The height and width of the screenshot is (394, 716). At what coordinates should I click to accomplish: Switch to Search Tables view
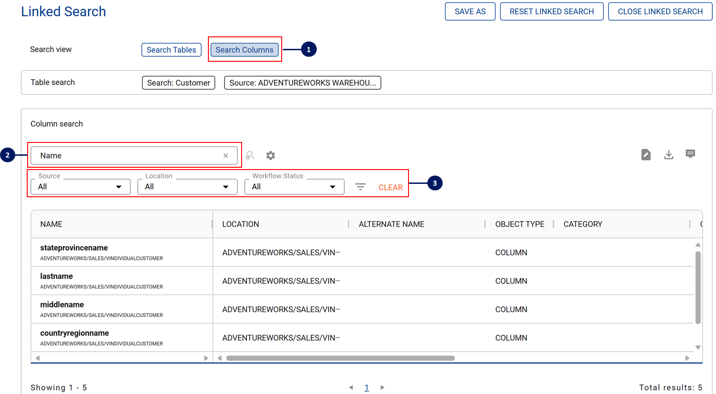point(171,50)
